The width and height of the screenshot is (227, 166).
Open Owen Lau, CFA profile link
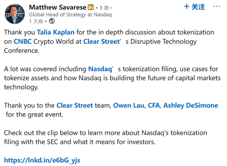[136, 105]
